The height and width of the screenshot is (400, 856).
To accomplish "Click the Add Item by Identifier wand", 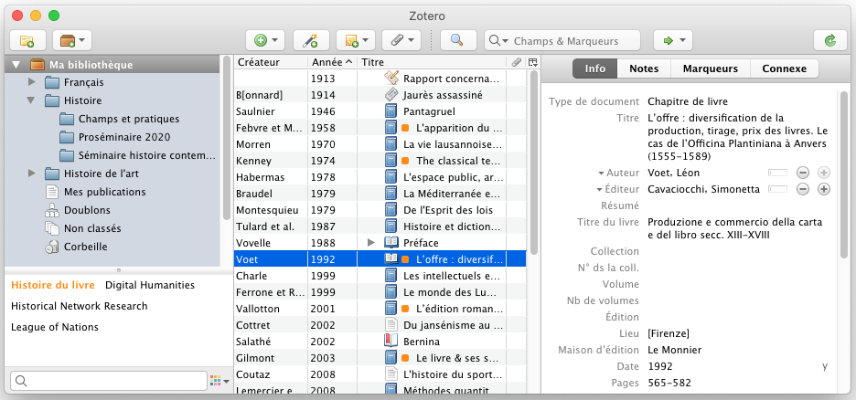I will coord(311,40).
